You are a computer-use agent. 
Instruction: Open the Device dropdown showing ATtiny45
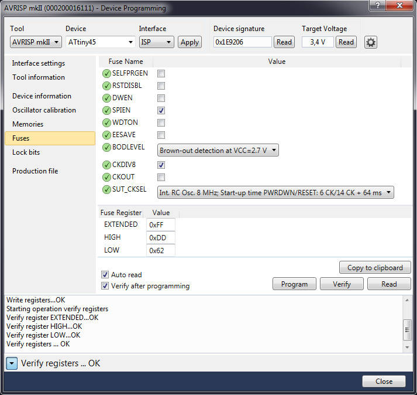(x=100, y=42)
